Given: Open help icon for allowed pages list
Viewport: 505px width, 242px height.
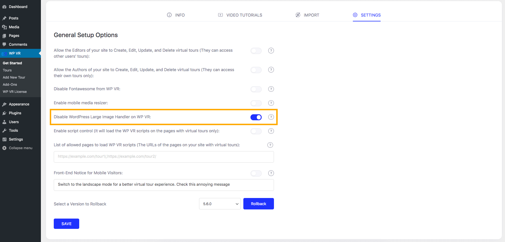Looking at the screenshot, I should point(270,145).
